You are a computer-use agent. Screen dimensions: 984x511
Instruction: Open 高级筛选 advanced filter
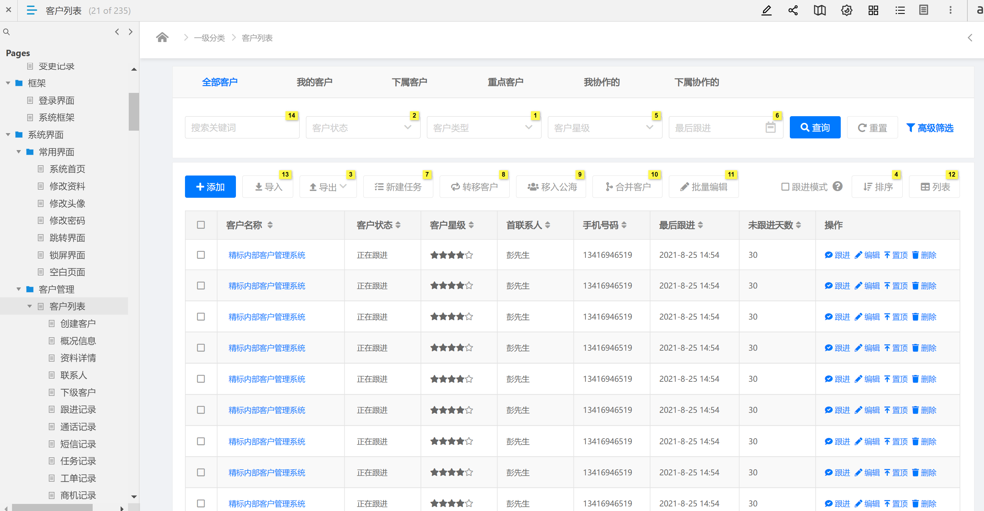point(930,128)
